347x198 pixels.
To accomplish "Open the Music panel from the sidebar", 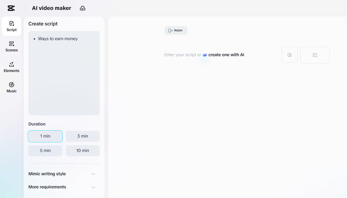I will 11,87.
